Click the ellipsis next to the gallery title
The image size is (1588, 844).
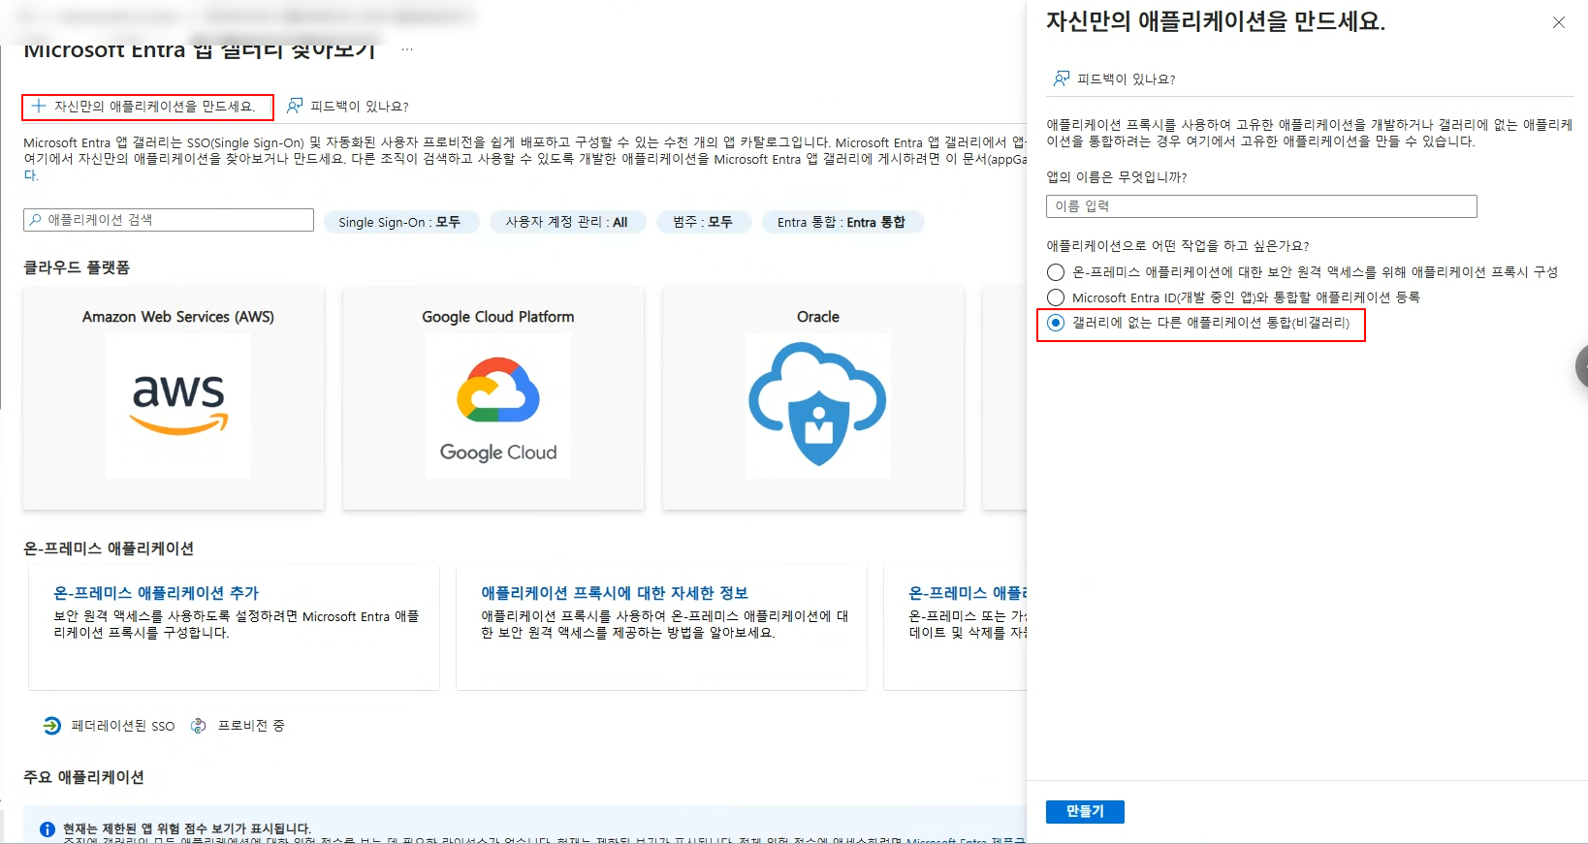[x=407, y=49]
